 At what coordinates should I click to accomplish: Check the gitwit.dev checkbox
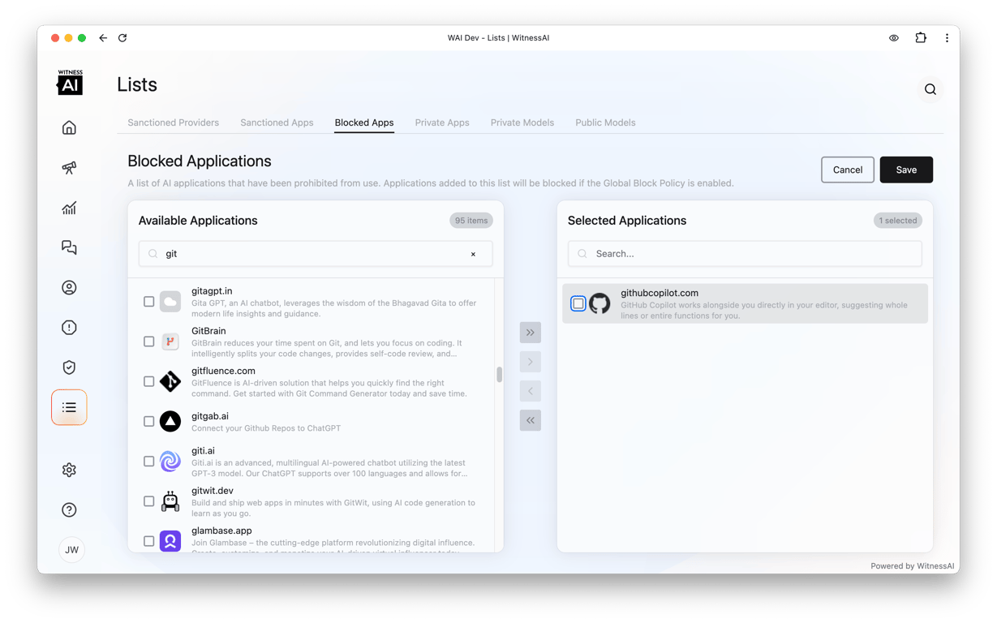point(148,501)
